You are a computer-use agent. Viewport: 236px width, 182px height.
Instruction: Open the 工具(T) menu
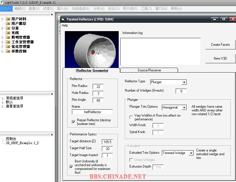[146, 9]
